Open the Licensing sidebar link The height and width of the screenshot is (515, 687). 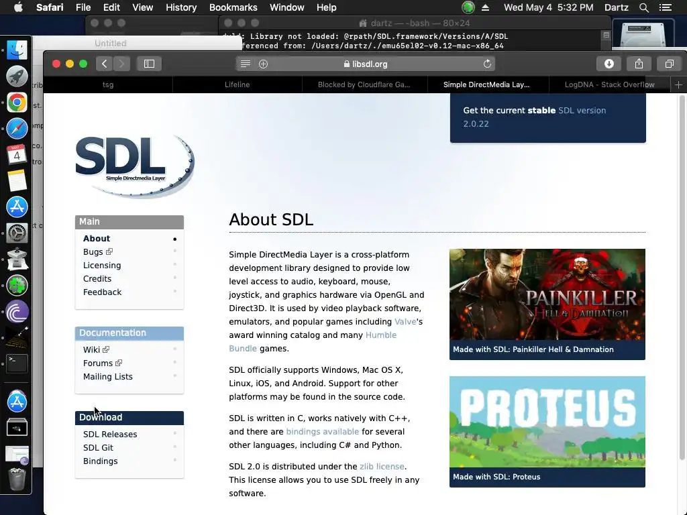click(x=102, y=266)
